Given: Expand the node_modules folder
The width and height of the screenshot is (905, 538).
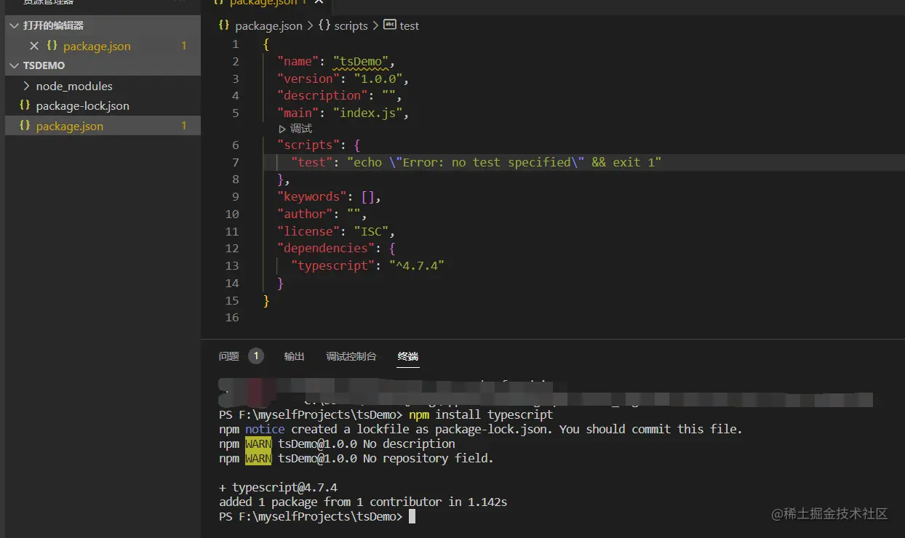Looking at the screenshot, I should pyautogui.click(x=28, y=86).
